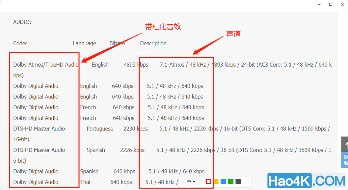Select the dark gray color swatch

point(238,182)
